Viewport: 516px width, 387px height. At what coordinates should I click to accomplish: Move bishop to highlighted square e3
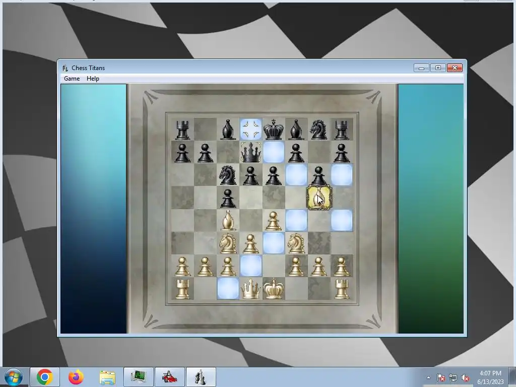tap(274, 243)
